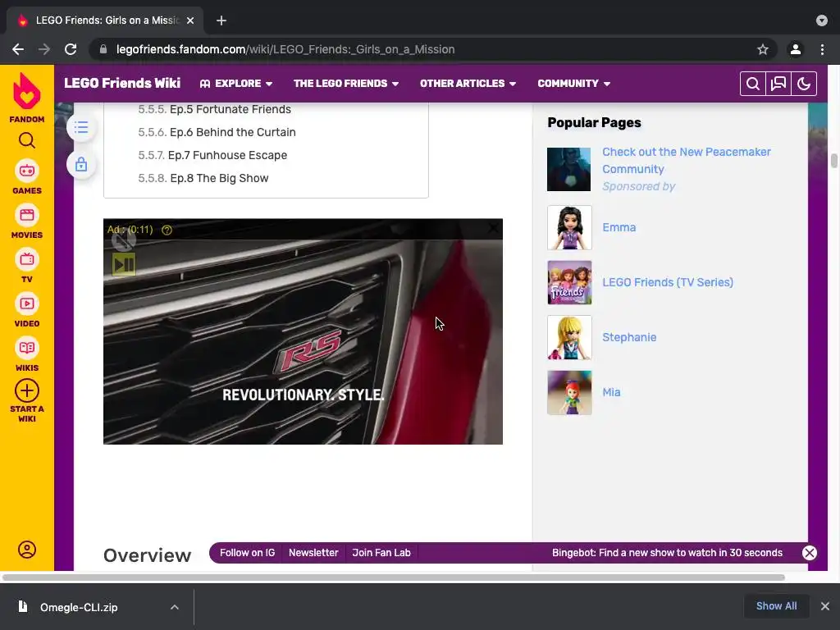Open LEGO Friends (TV Series) link
Image resolution: width=840 pixels, height=630 pixels.
(x=668, y=282)
